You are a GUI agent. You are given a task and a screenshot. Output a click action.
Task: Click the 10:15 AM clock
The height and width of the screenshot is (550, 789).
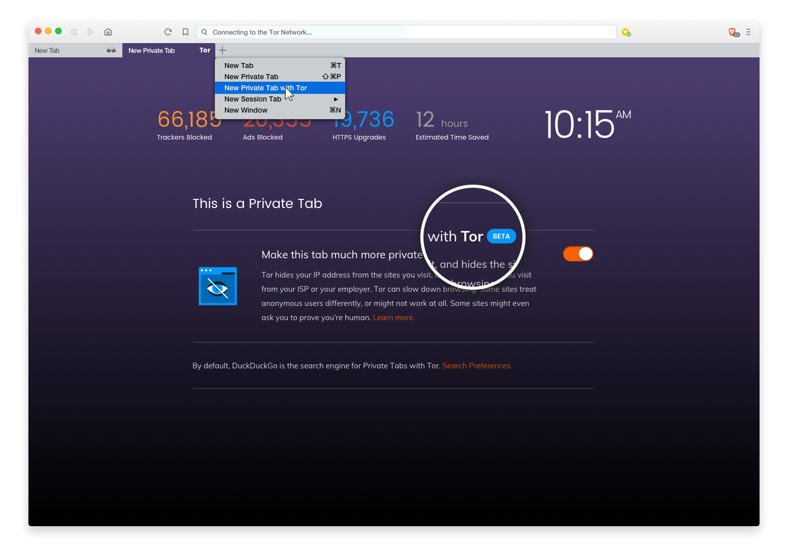pyautogui.click(x=587, y=124)
